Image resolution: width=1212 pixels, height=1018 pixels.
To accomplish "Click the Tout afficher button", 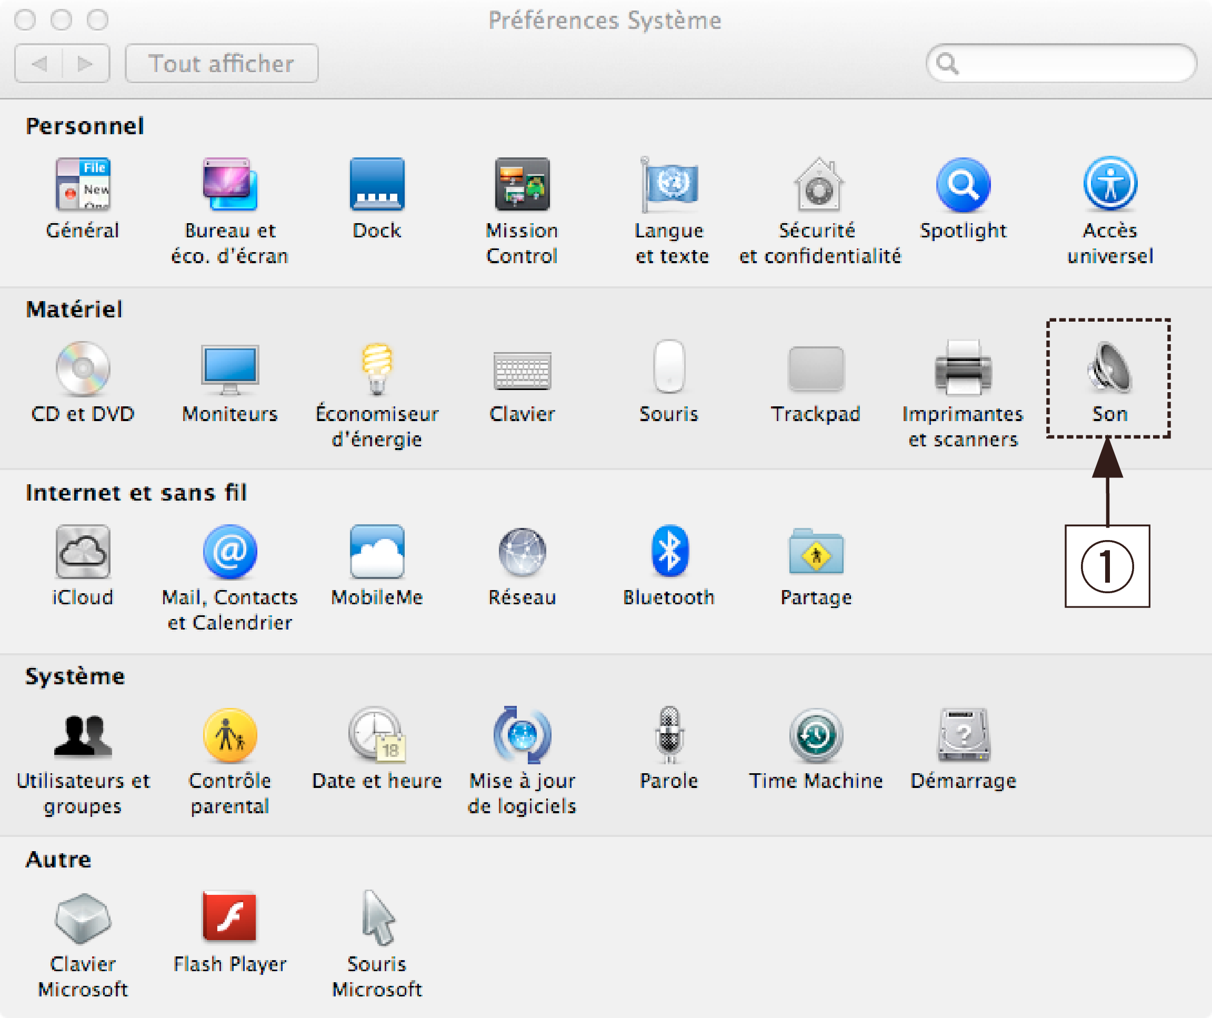I will 222,64.
